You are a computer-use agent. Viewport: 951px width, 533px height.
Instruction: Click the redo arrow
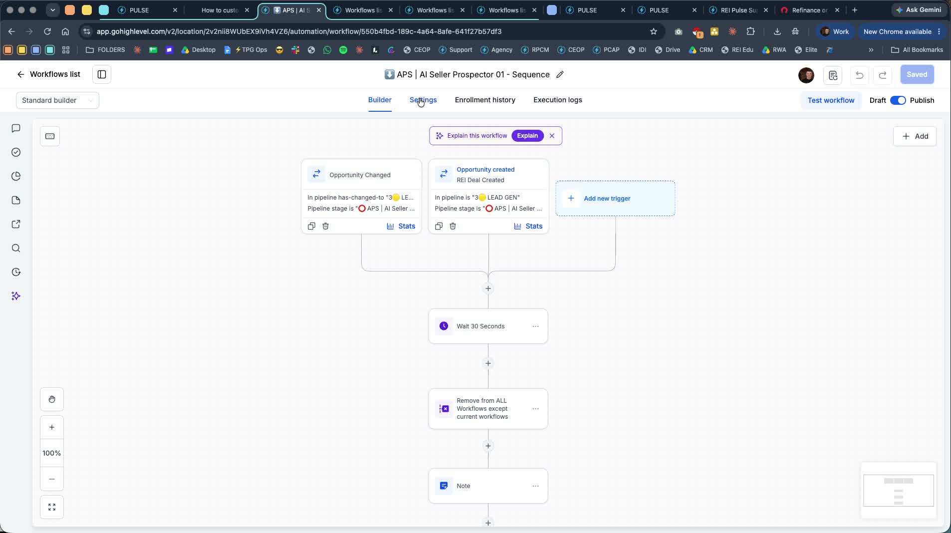click(x=883, y=75)
